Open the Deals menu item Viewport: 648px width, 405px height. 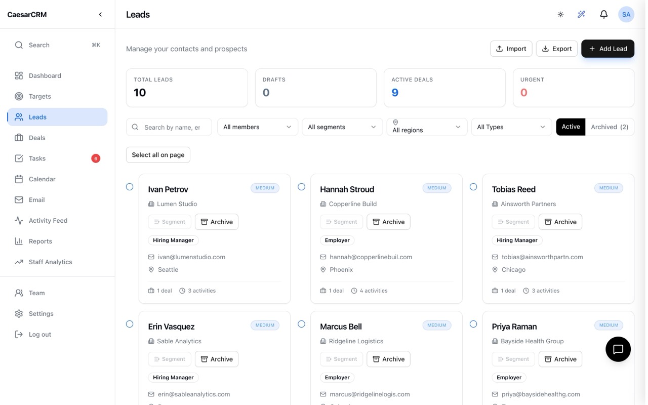click(57, 138)
